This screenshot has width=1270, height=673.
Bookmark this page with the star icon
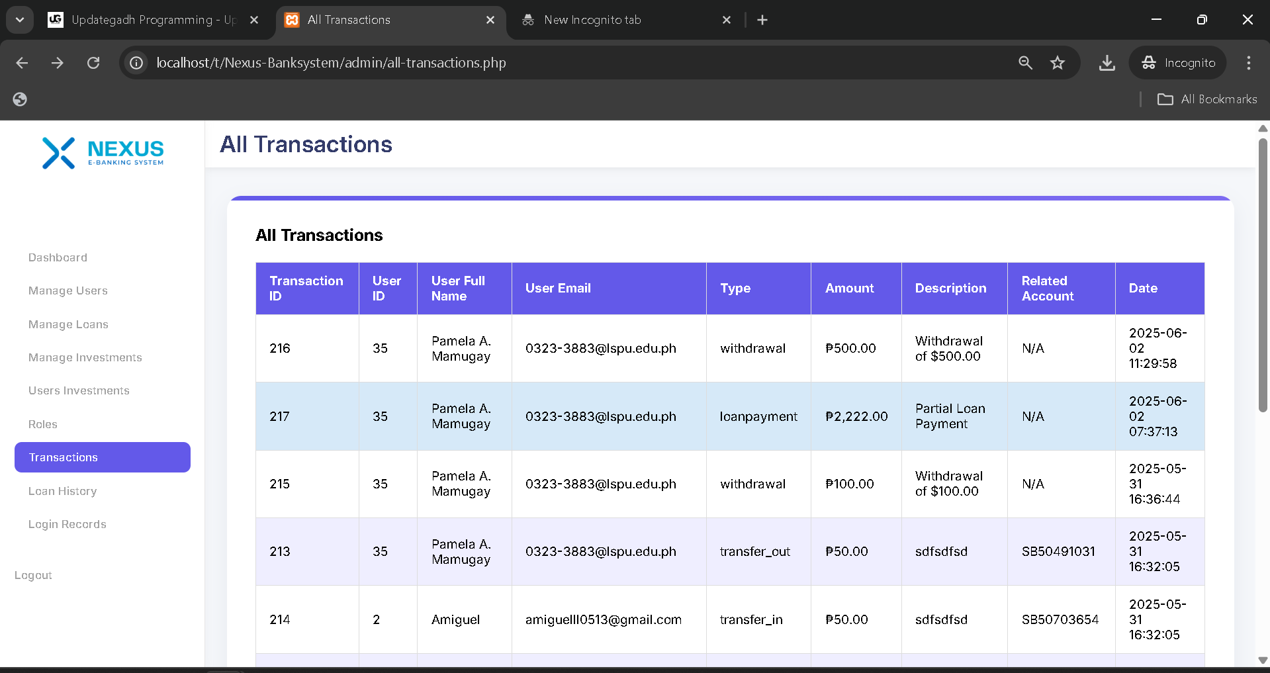coord(1057,63)
